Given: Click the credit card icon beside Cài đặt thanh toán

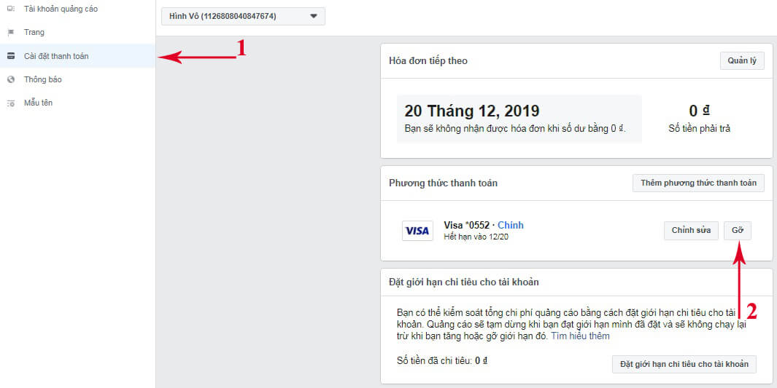Looking at the screenshot, I should click(x=10, y=56).
